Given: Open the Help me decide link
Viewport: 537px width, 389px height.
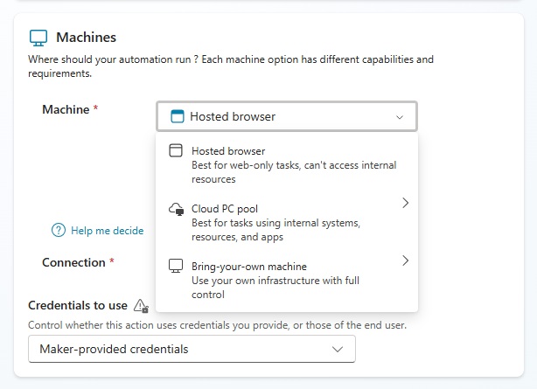Looking at the screenshot, I should tap(107, 231).
